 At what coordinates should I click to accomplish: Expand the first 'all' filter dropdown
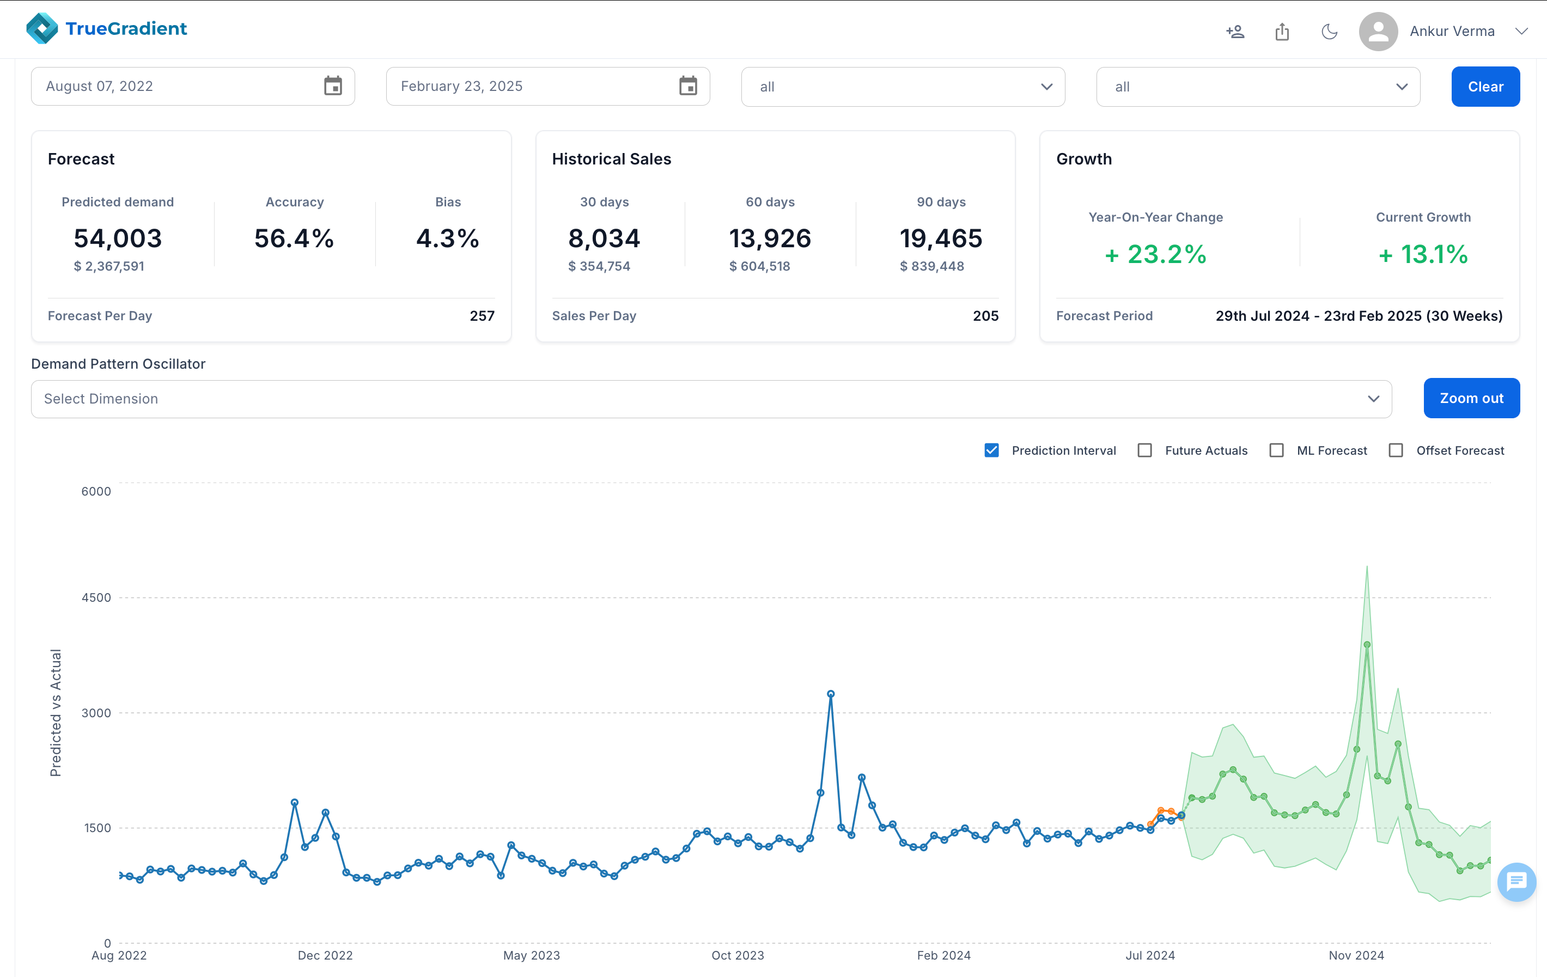[903, 87]
